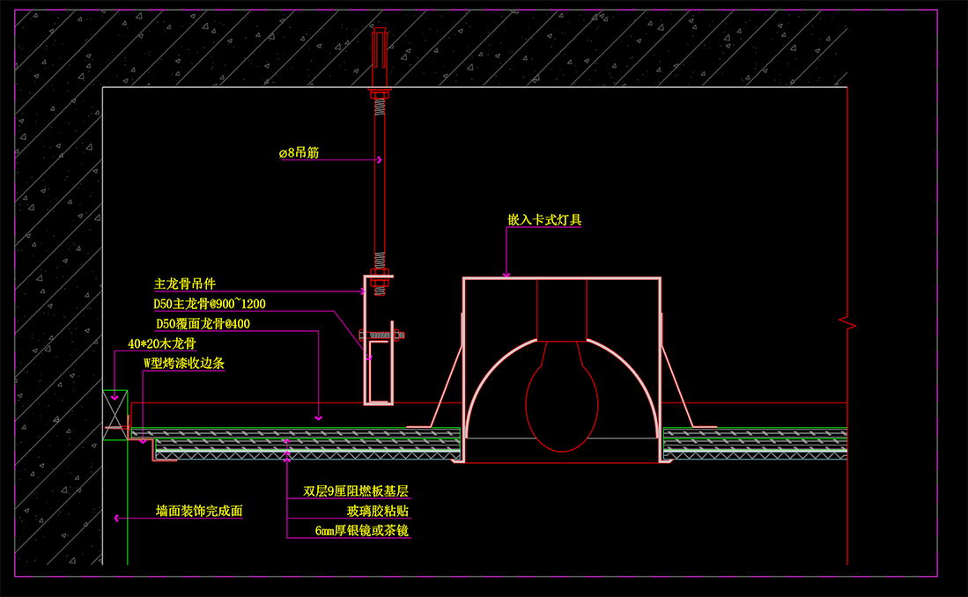Screen dimensions: 968x597
Task: Select the 40*20木龙骨 label
Action: [161, 343]
